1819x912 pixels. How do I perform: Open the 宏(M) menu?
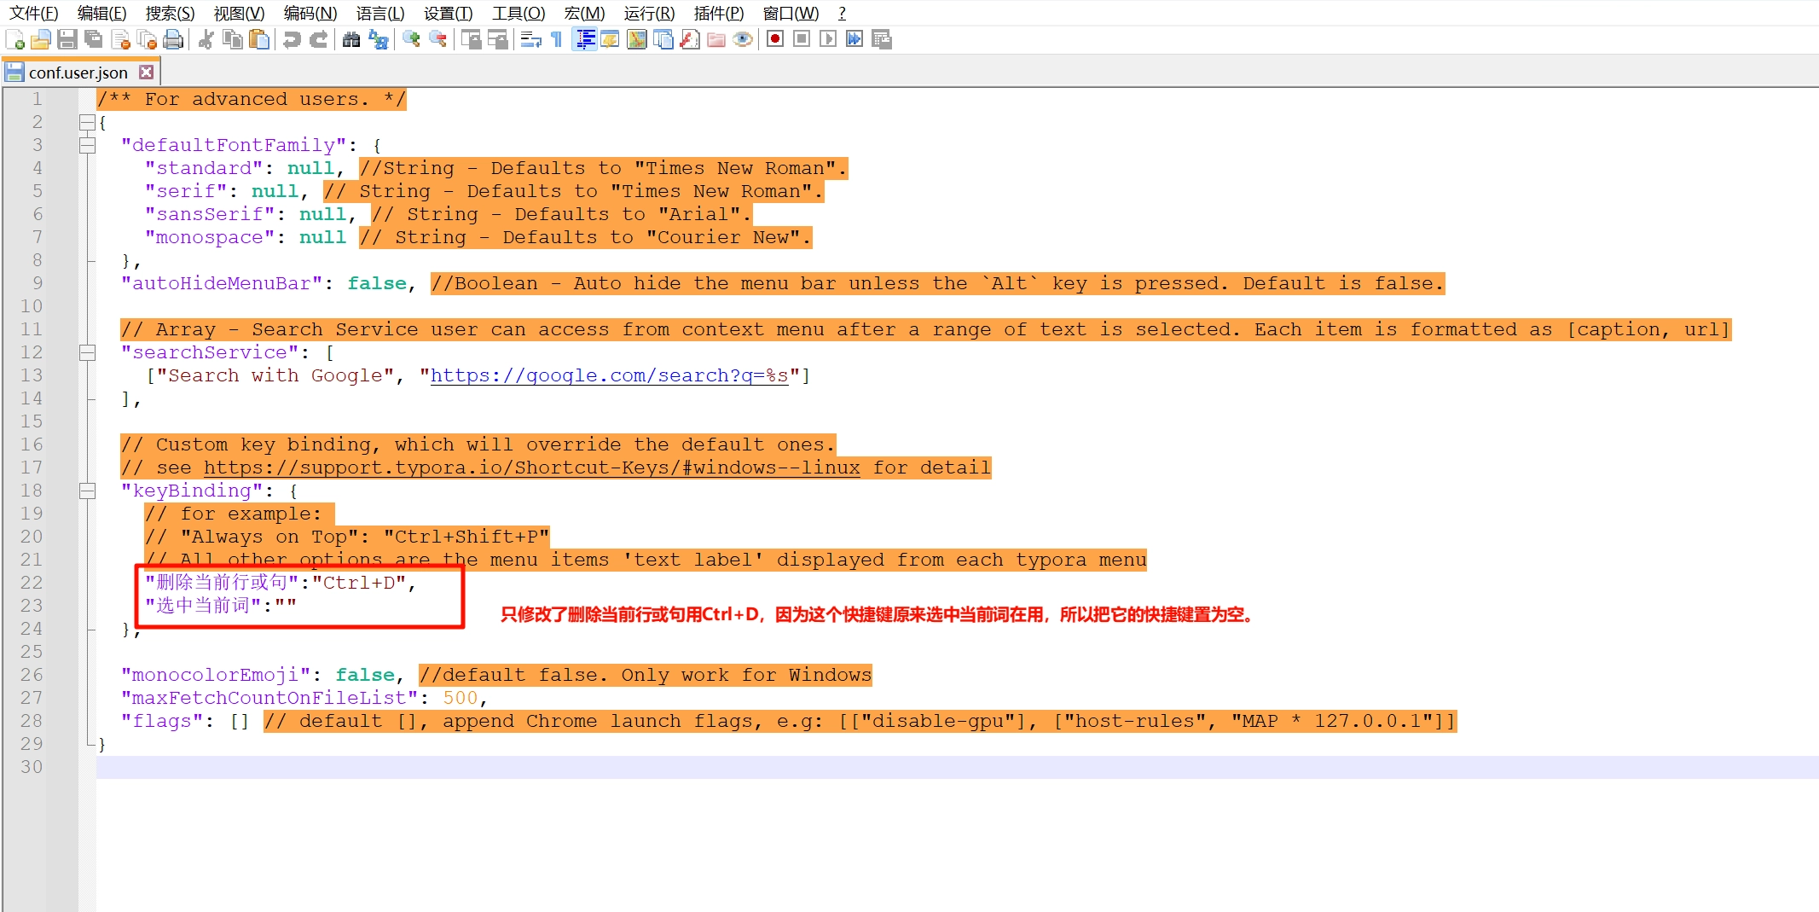click(x=584, y=13)
